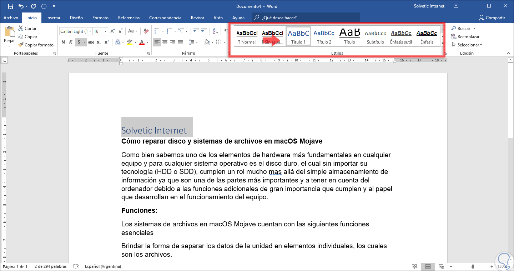The width and height of the screenshot is (514, 271).
Task: Toggle left alignment for the paragraph
Action: tap(157, 42)
